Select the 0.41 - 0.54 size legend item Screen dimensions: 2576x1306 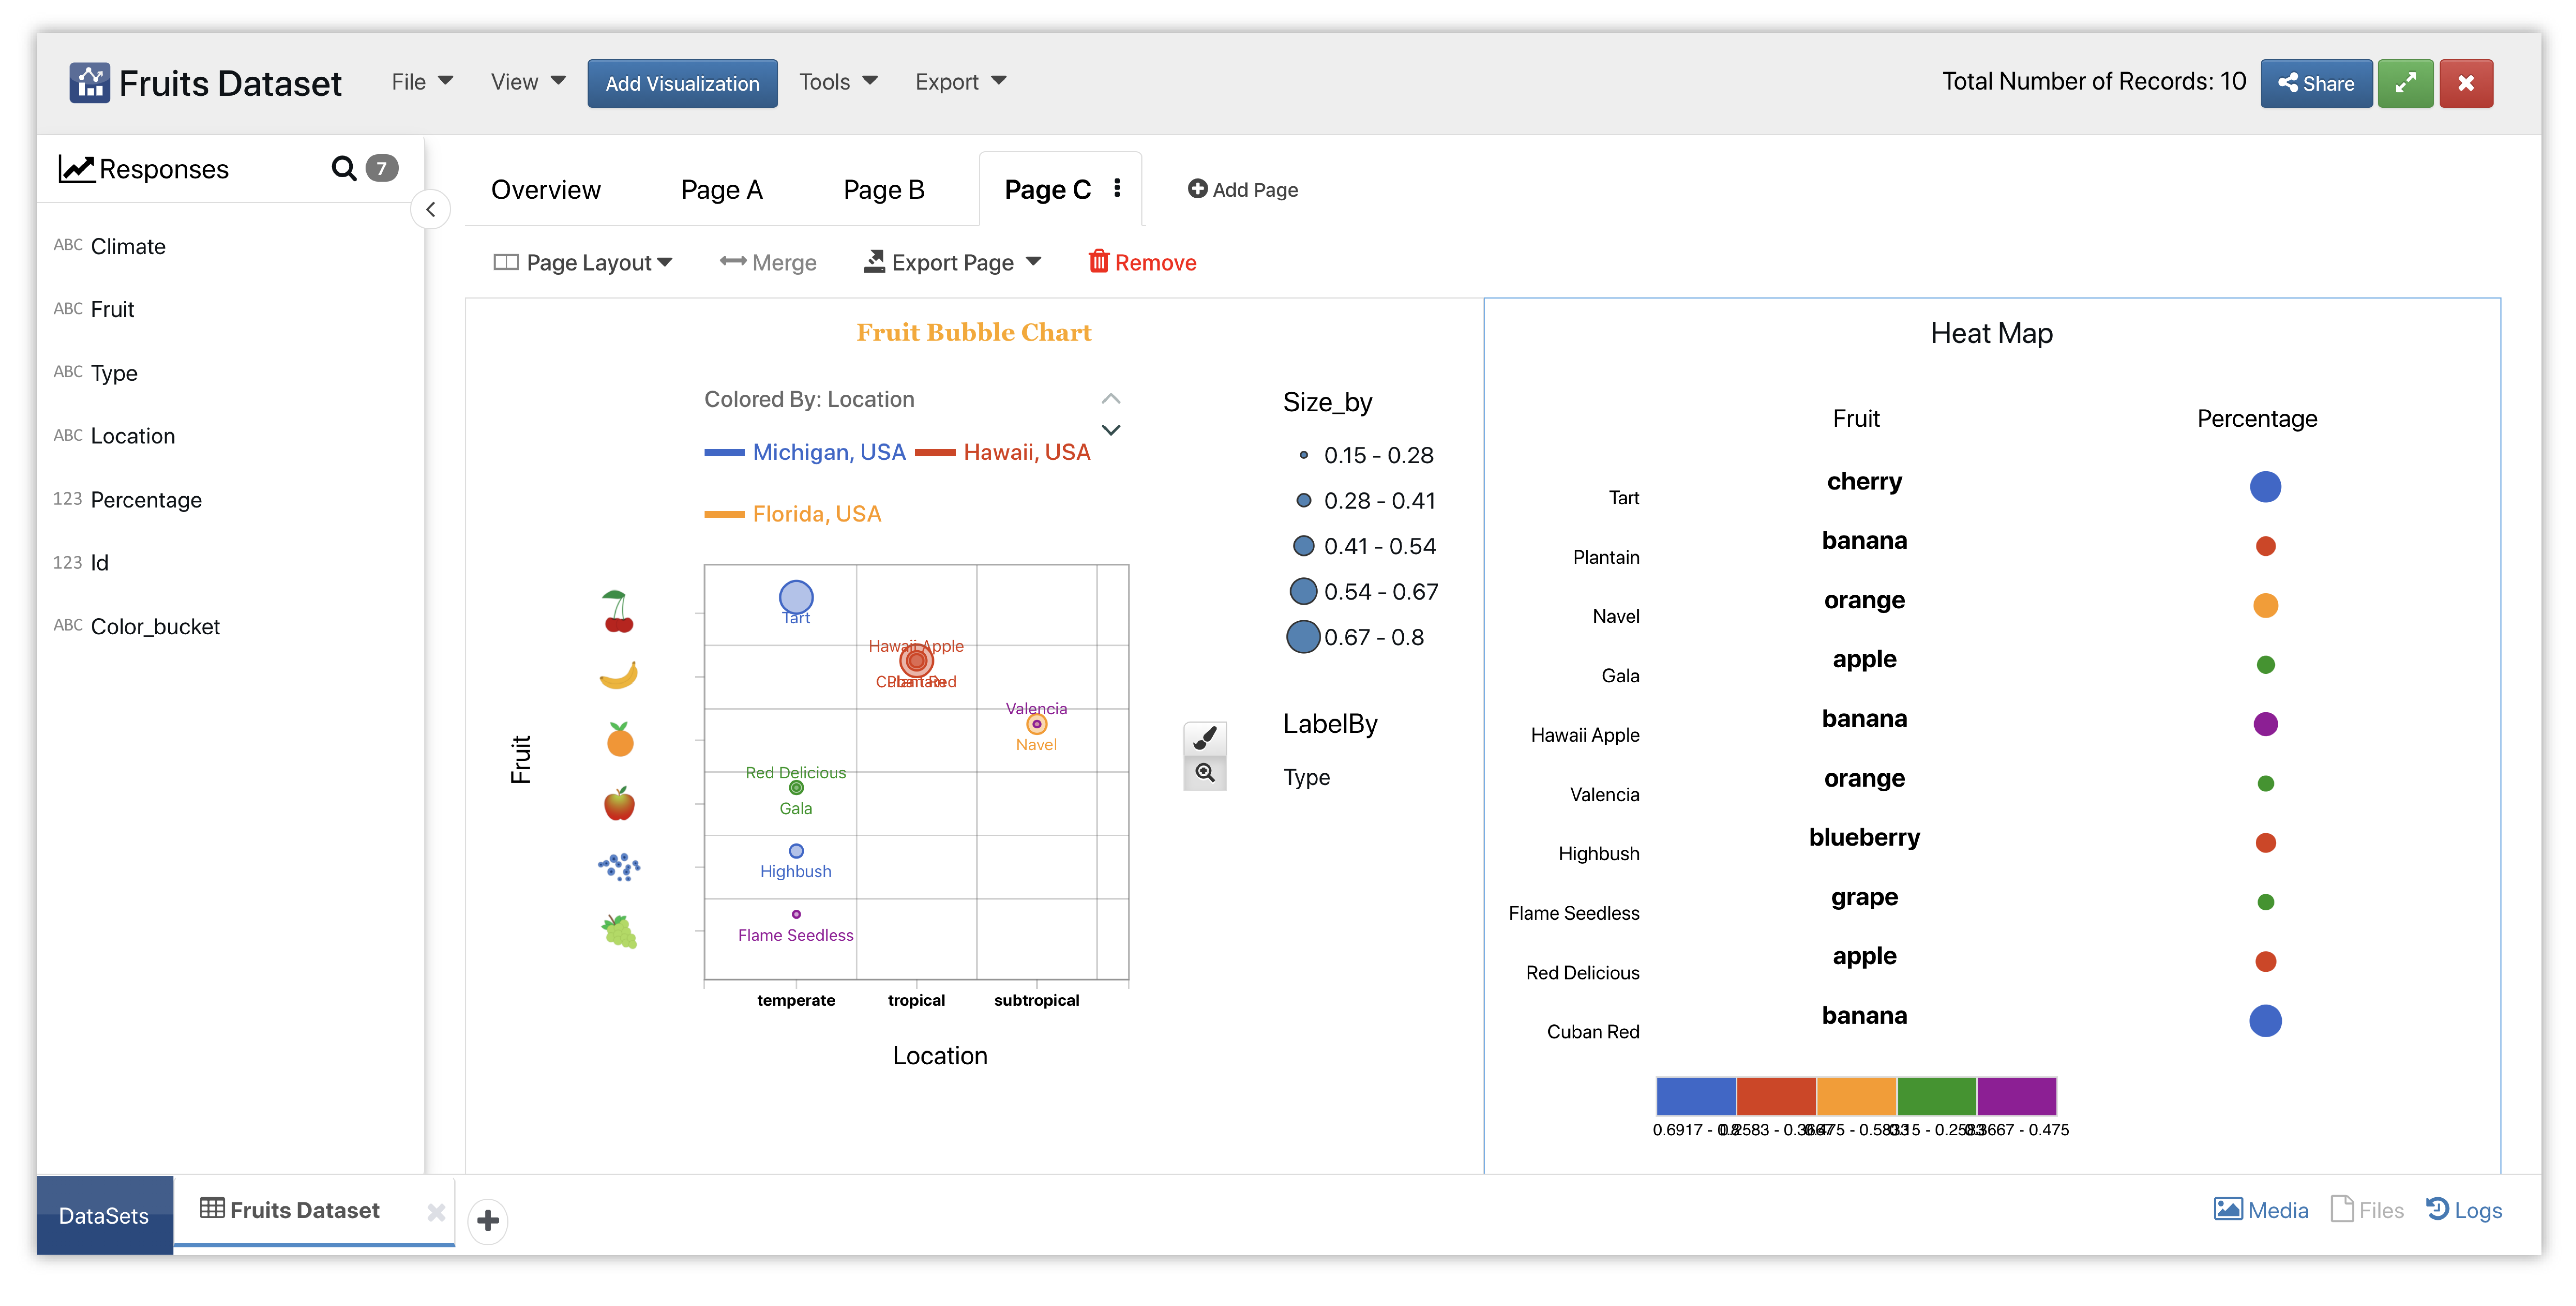pyautogui.click(x=1364, y=547)
